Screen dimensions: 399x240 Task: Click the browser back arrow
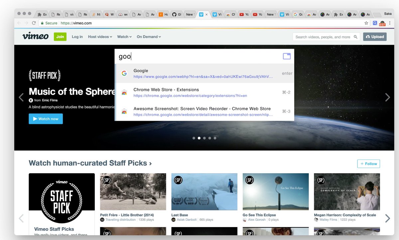coord(19,23)
